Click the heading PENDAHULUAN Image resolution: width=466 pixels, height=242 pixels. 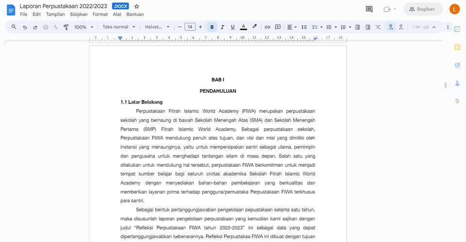(x=218, y=91)
